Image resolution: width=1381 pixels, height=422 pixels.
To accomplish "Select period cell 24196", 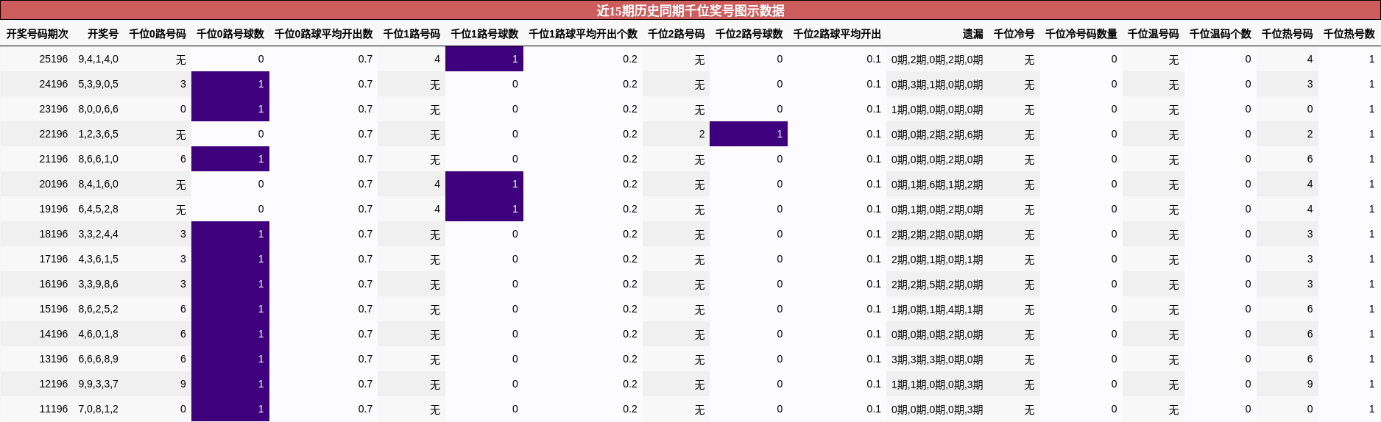I will point(54,84).
